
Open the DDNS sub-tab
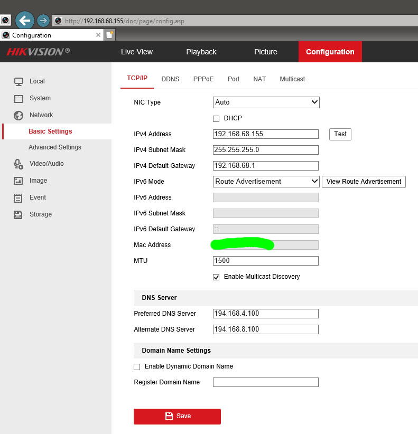click(x=170, y=79)
